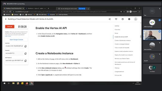Screen dimensions: 162x91
Task: Hide the screen sharing notification bar
Action: 88,9
